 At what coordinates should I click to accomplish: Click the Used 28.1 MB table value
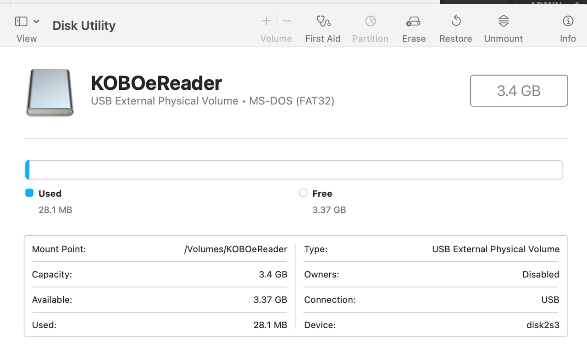(x=271, y=325)
